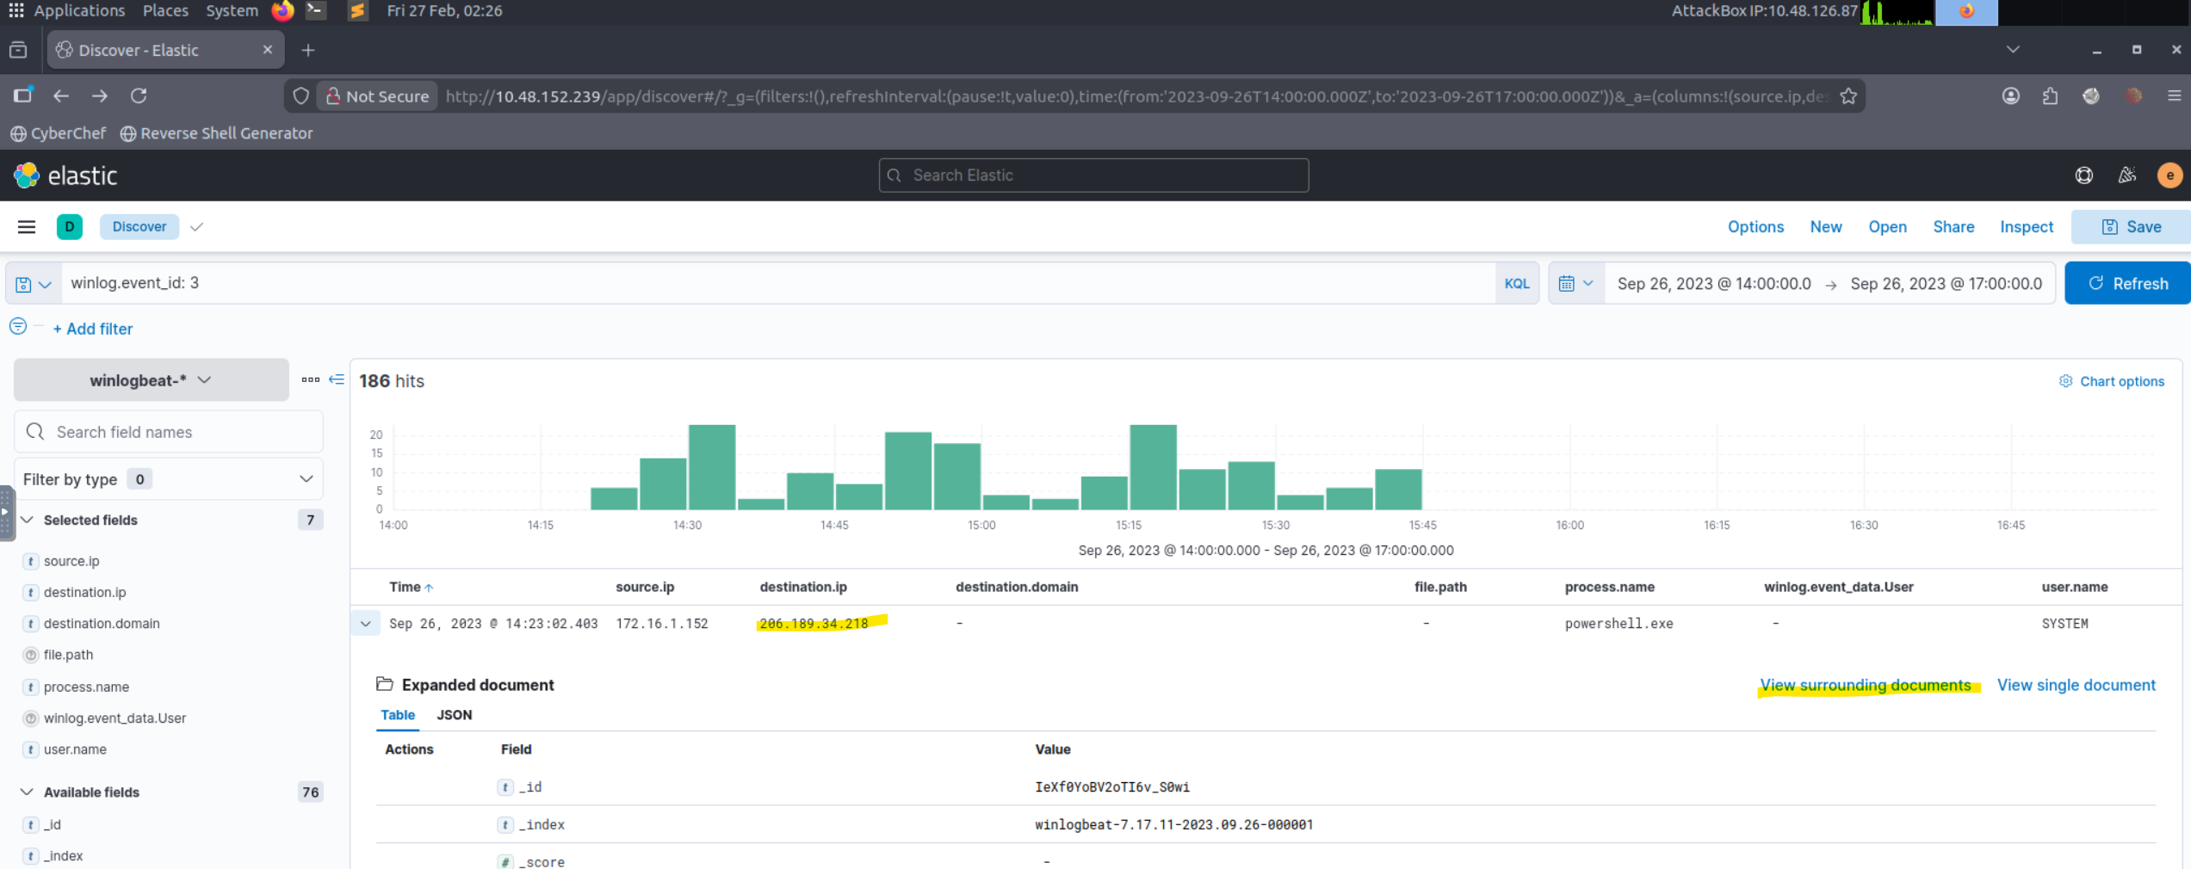Open the Inspect menu item
The image size is (2191, 869).
(x=2026, y=227)
